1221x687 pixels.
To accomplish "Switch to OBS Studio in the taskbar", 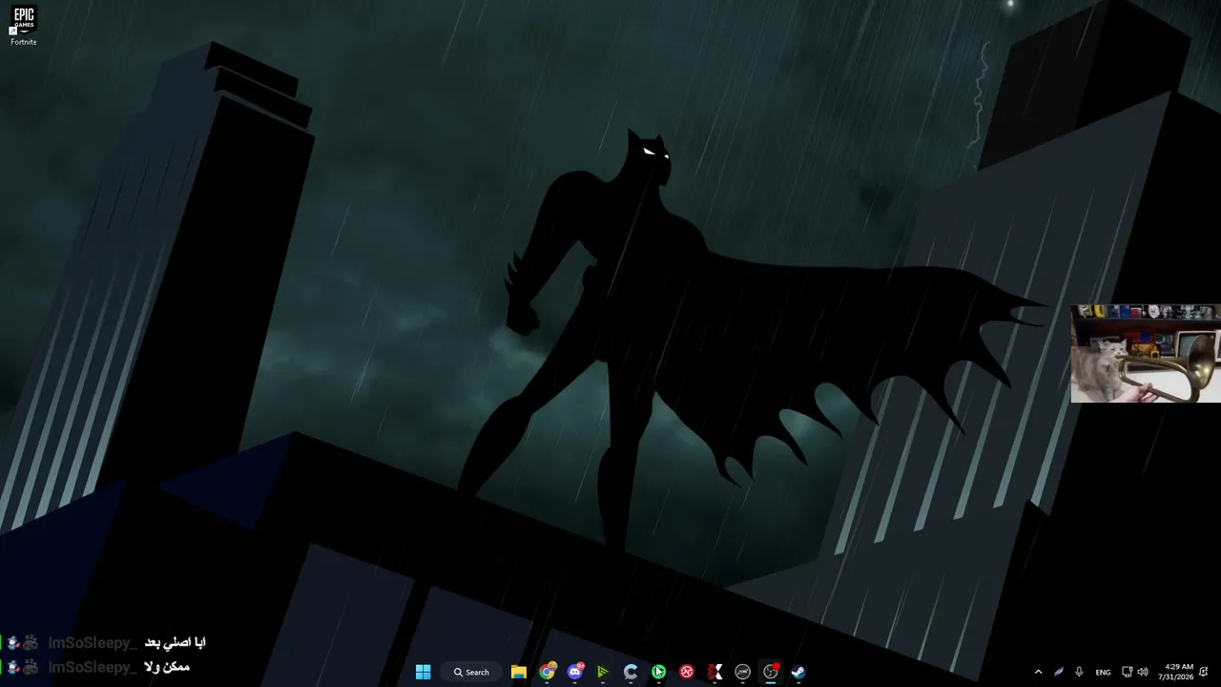I will point(771,672).
